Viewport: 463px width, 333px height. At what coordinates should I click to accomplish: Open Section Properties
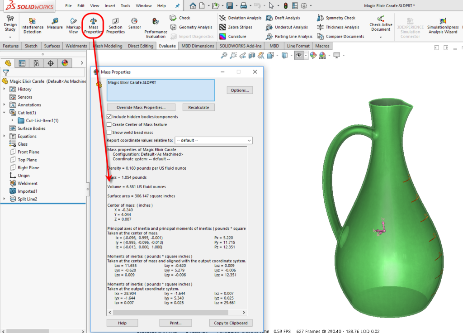[x=115, y=25]
